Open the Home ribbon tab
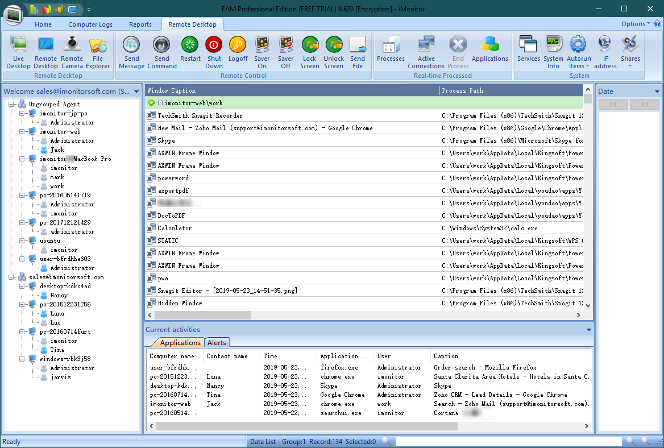Screen dimensions: 664x448 pyautogui.click(x=43, y=24)
